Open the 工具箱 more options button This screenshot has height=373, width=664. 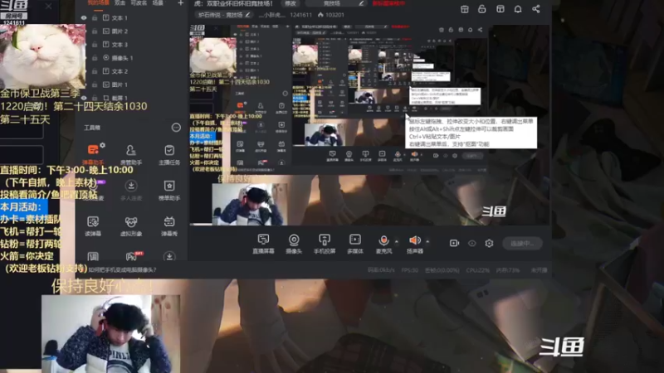pos(176,128)
